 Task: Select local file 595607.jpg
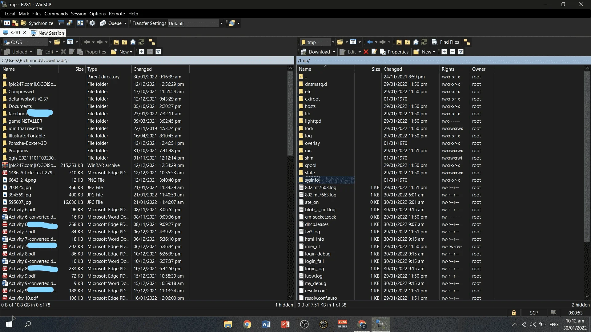[x=20, y=202]
